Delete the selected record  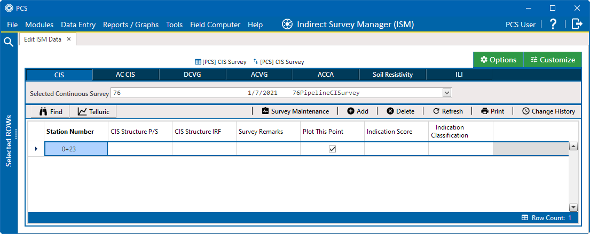(400, 111)
